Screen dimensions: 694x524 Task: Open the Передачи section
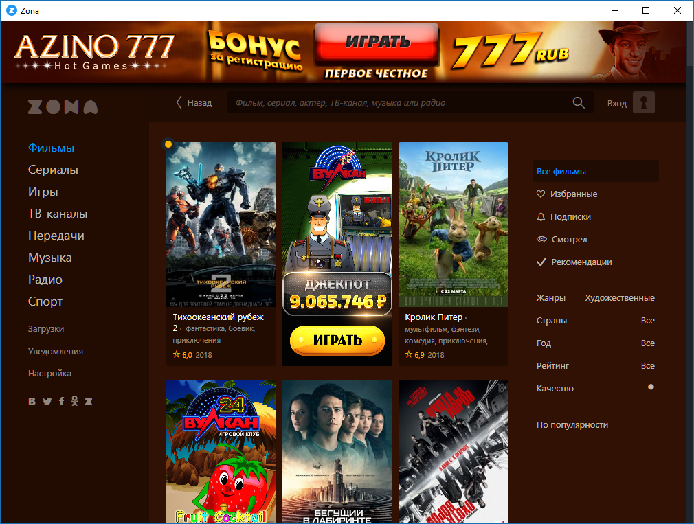(x=56, y=236)
